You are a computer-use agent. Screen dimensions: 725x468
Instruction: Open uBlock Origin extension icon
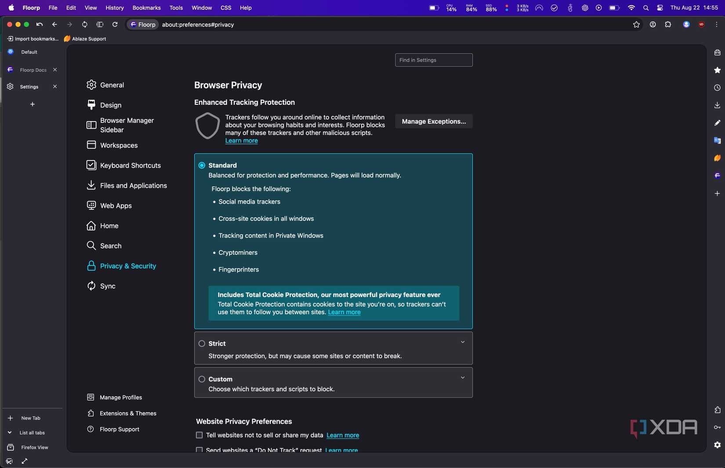click(x=702, y=25)
